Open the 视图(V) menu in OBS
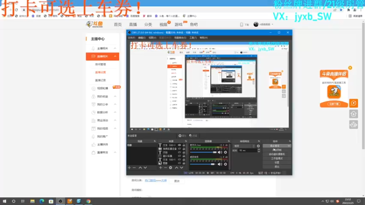 [152, 38]
